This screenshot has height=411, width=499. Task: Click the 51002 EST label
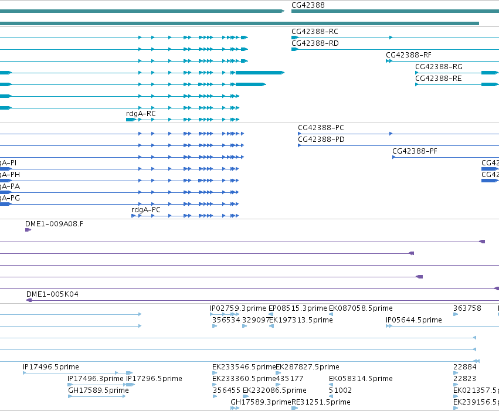click(340, 390)
